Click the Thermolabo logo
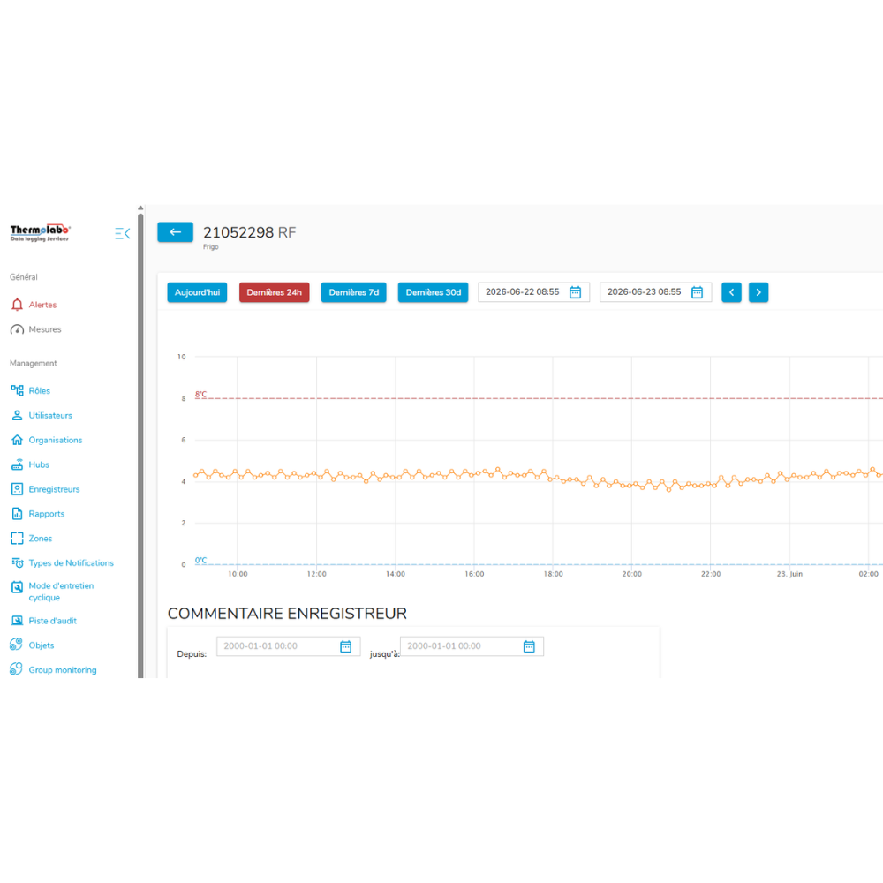This screenshot has height=883, width=883. [x=40, y=232]
